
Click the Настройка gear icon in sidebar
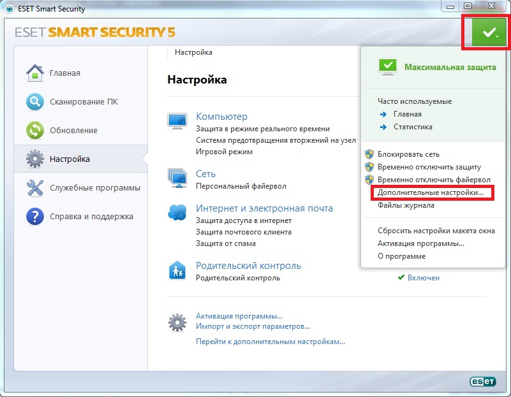point(35,159)
